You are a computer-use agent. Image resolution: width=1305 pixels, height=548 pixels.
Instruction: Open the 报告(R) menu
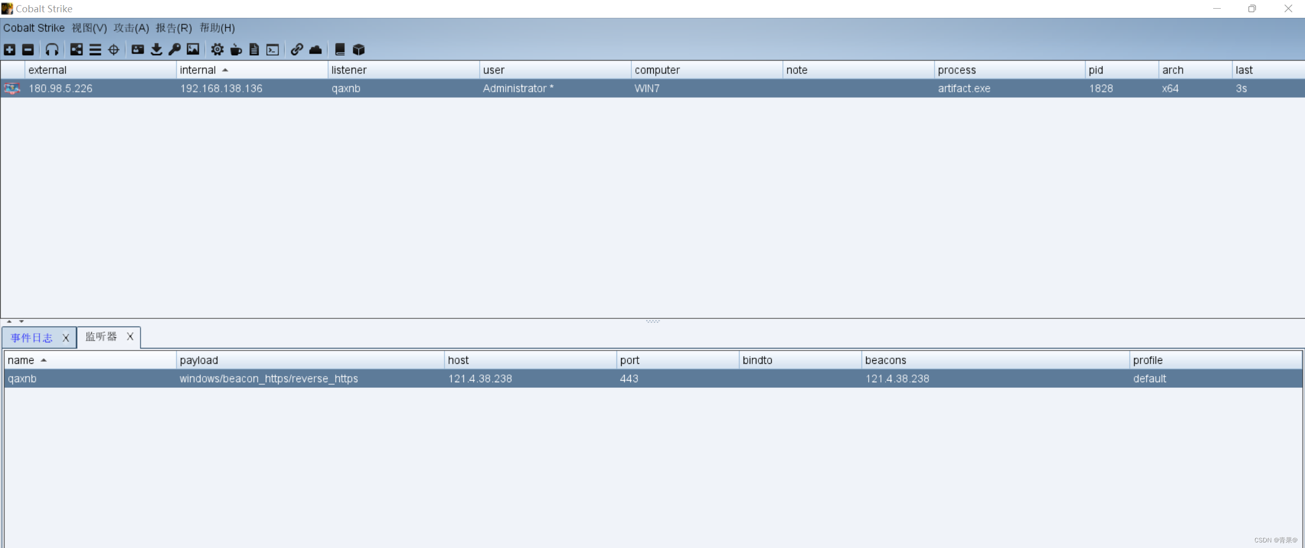coord(174,28)
